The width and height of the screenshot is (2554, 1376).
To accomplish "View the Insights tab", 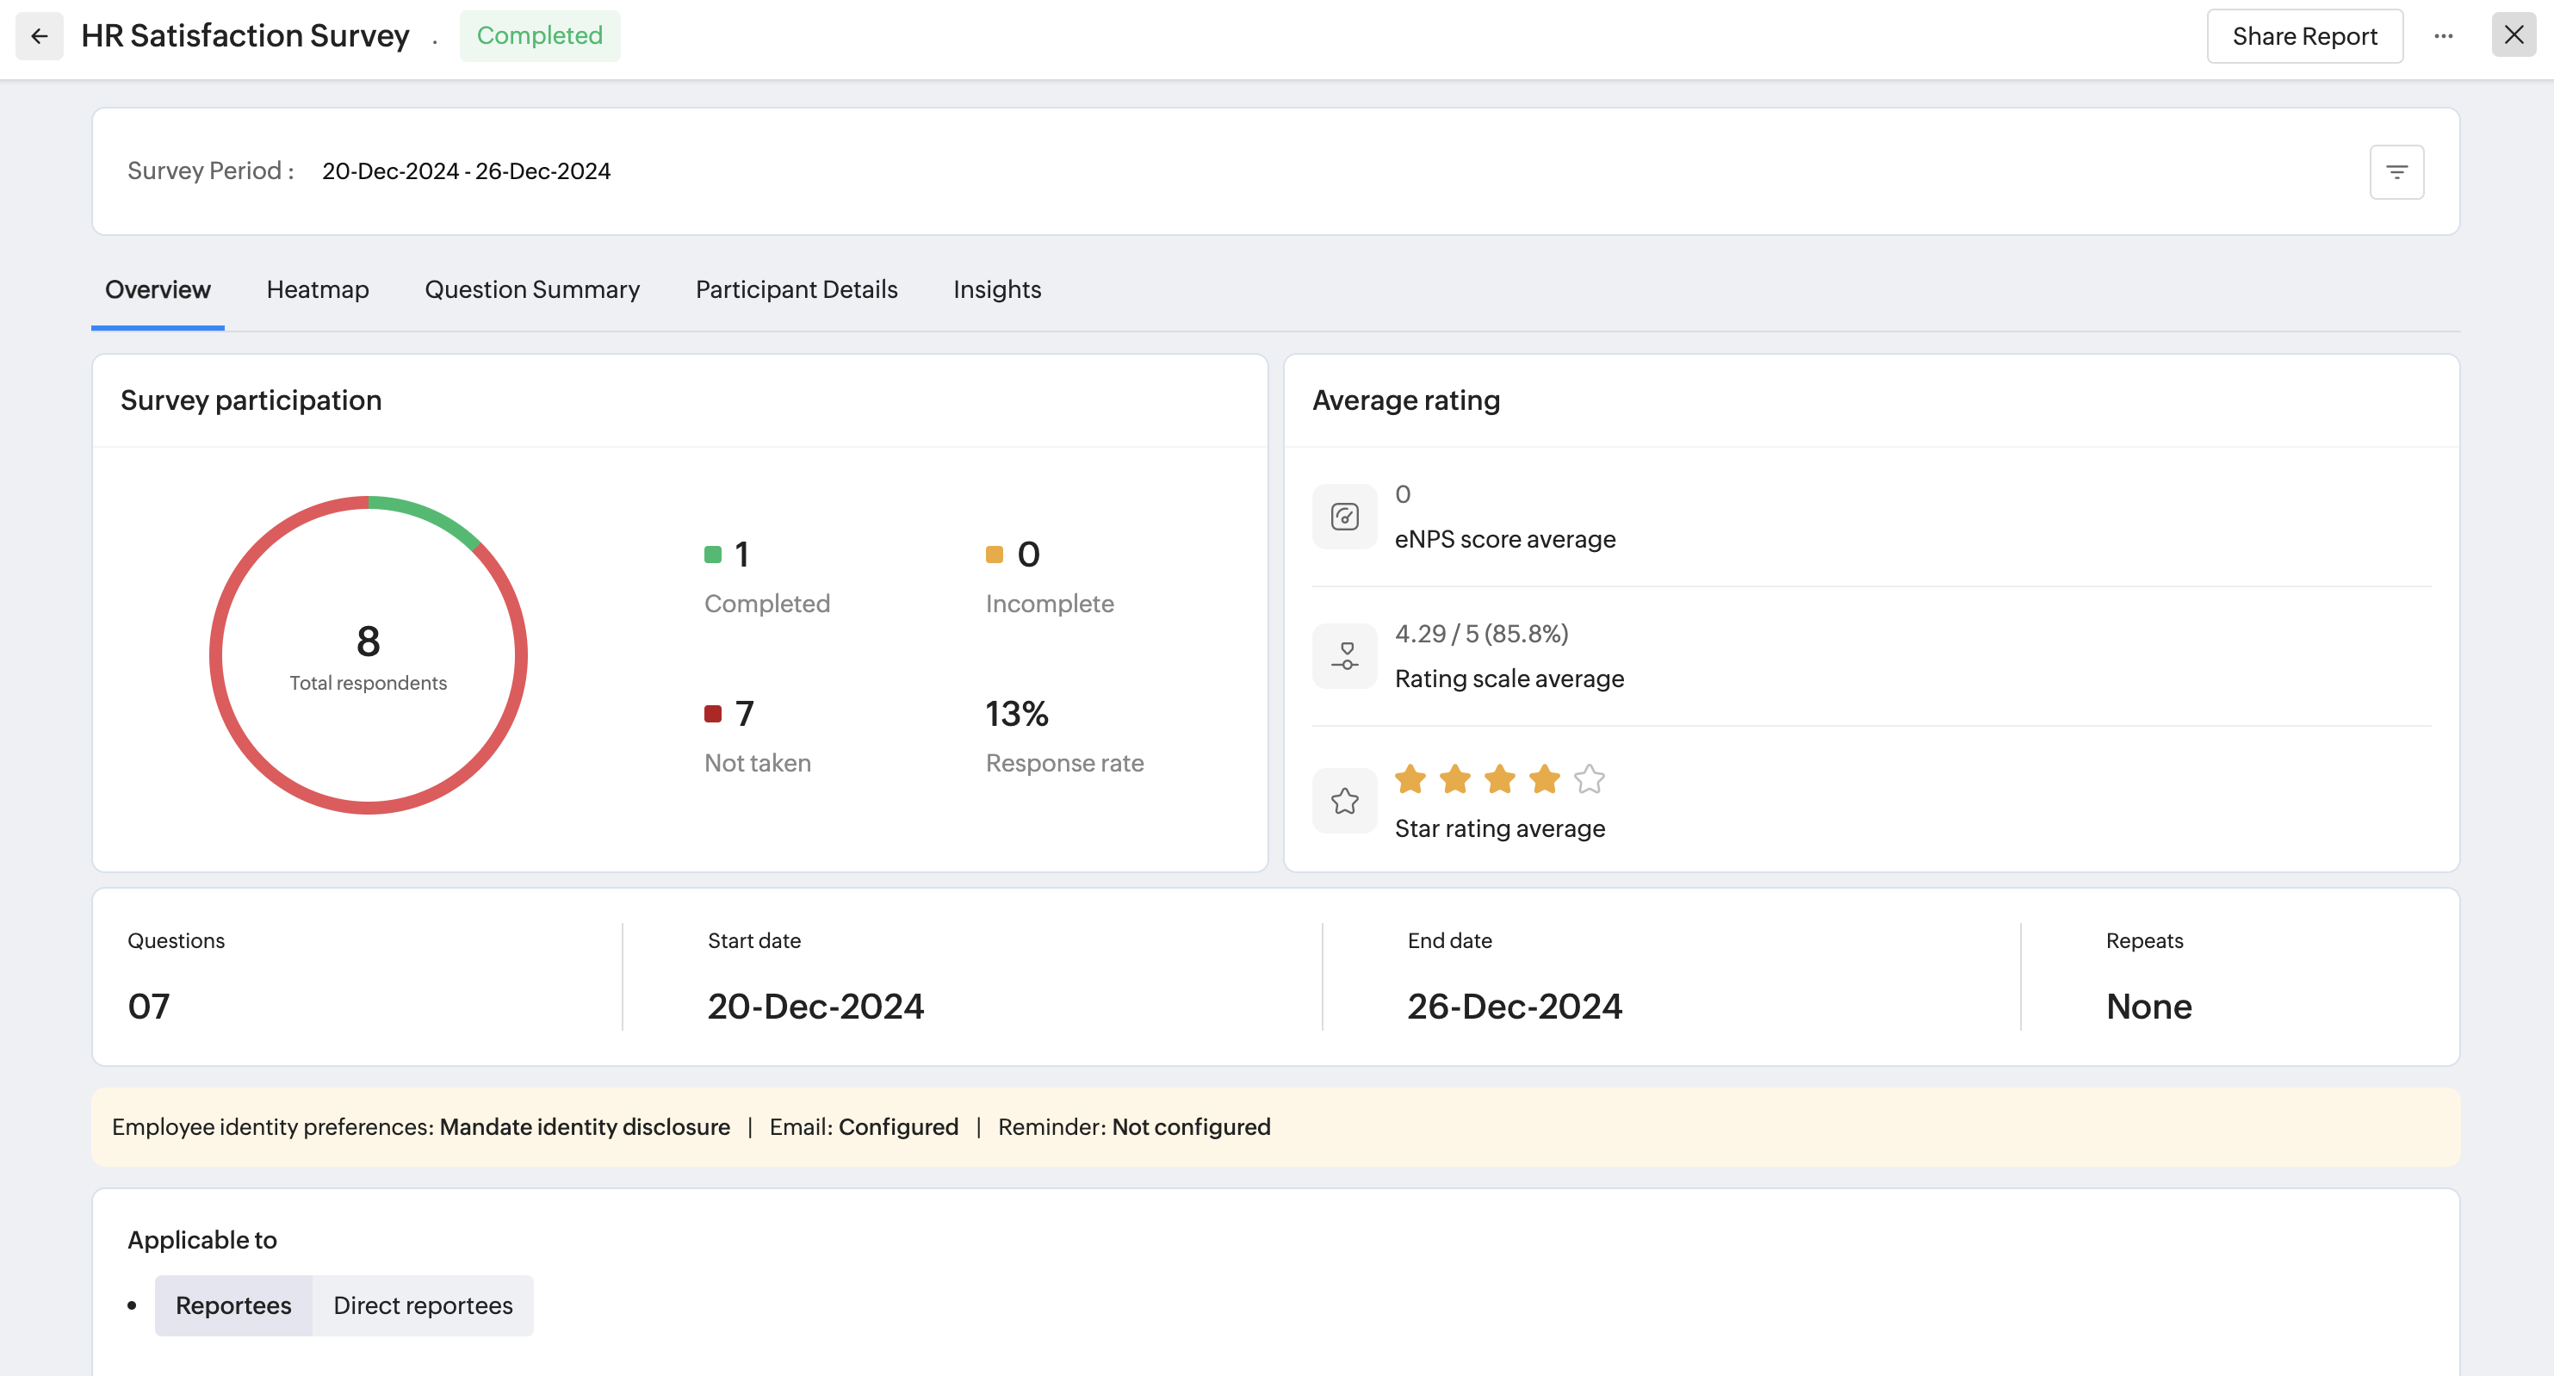I will [996, 289].
